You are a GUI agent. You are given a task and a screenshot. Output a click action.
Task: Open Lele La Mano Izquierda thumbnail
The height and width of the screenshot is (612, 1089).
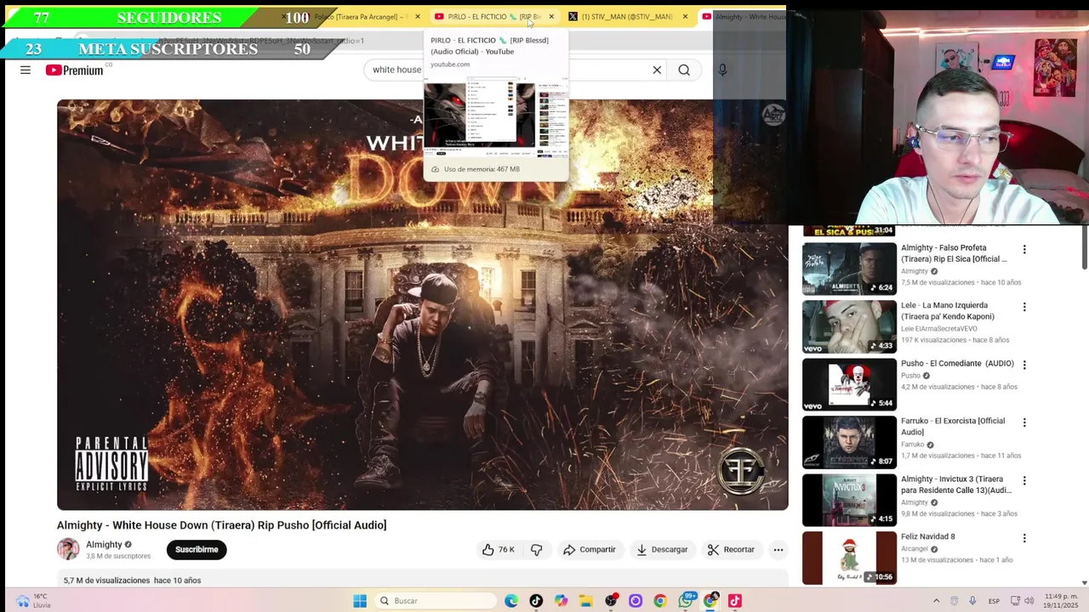point(849,326)
